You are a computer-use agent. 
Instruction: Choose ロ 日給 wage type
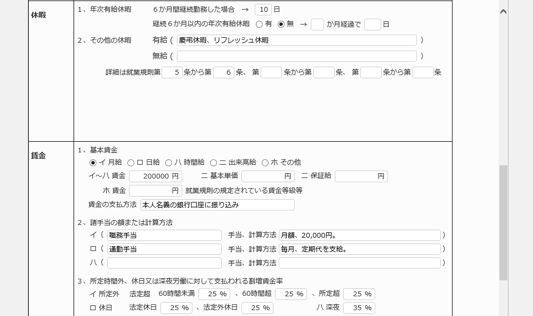tap(131, 163)
